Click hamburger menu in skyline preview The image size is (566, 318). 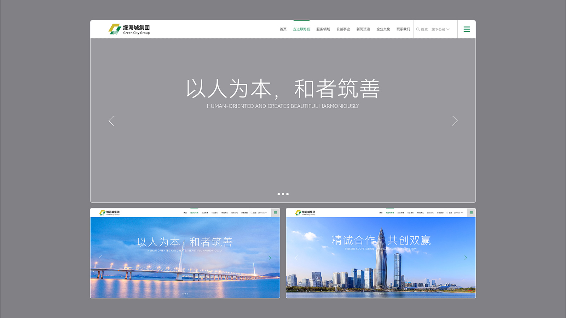pos(471,213)
